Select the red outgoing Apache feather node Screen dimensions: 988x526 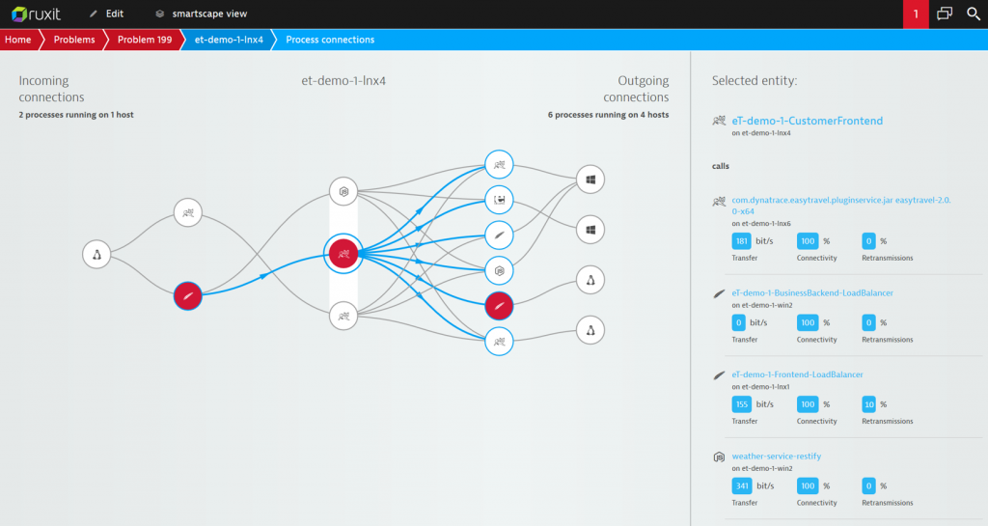pos(499,306)
